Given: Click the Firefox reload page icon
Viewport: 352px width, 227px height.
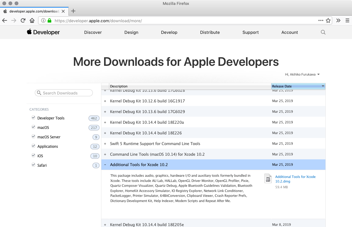Looking at the screenshot, I should pyautogui.click(x=23, y=20).
